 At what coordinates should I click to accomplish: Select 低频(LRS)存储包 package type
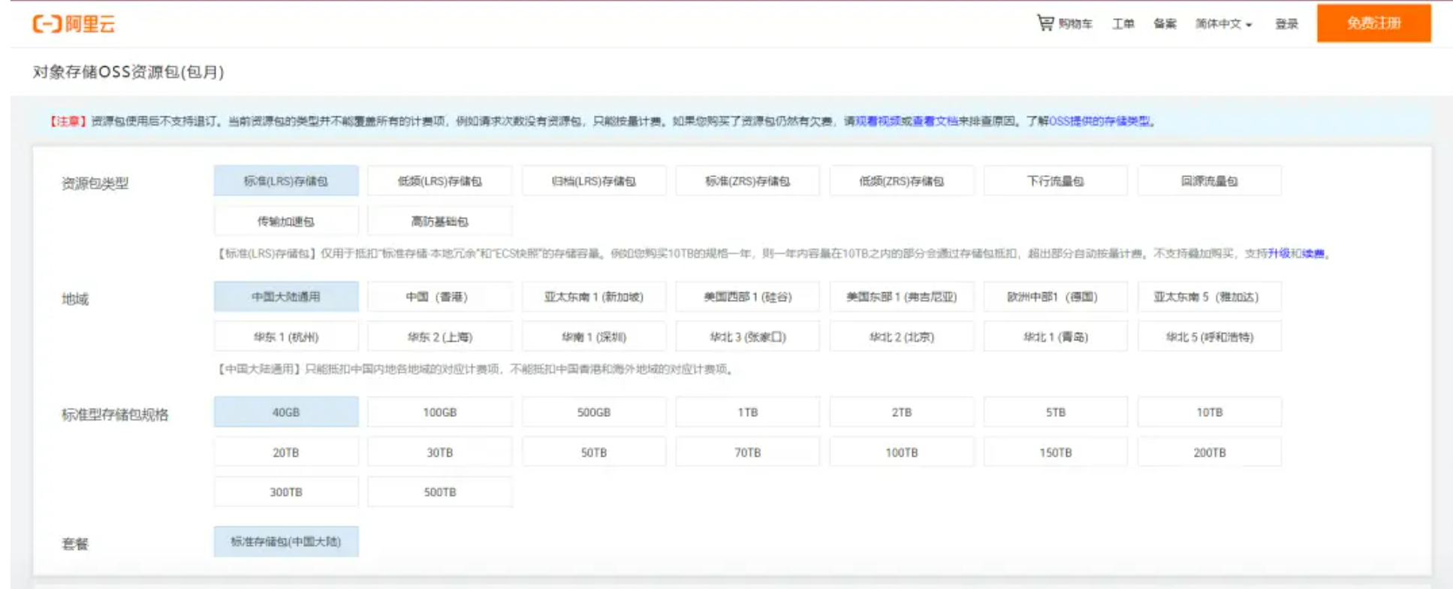(440, 181)
